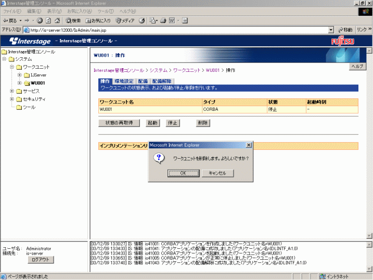This screenshot has width=373, height=280.
Task: Select the Interstage管理コンソール root tree node
Action: [32, 52]
